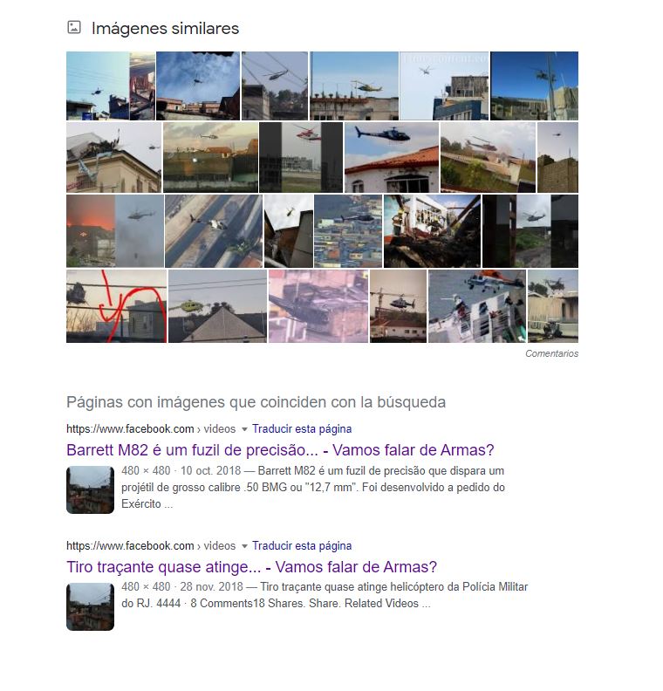Expand the dropdown arrow beside the first facebook.com URL
663x691 pixels.
pos(244,429)
